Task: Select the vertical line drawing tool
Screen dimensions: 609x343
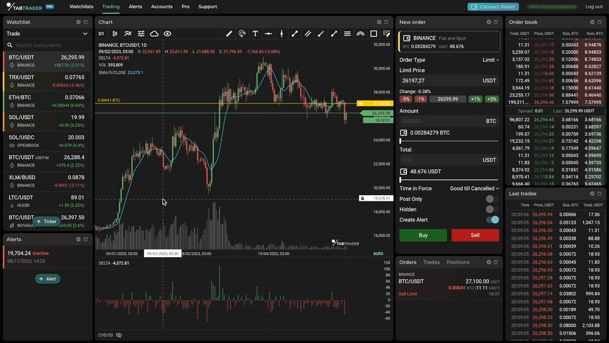Action: coord(282,34)
